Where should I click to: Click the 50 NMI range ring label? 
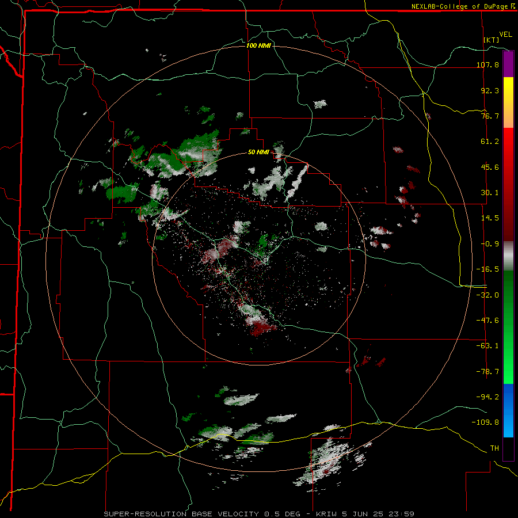click(x=258, y=153)
